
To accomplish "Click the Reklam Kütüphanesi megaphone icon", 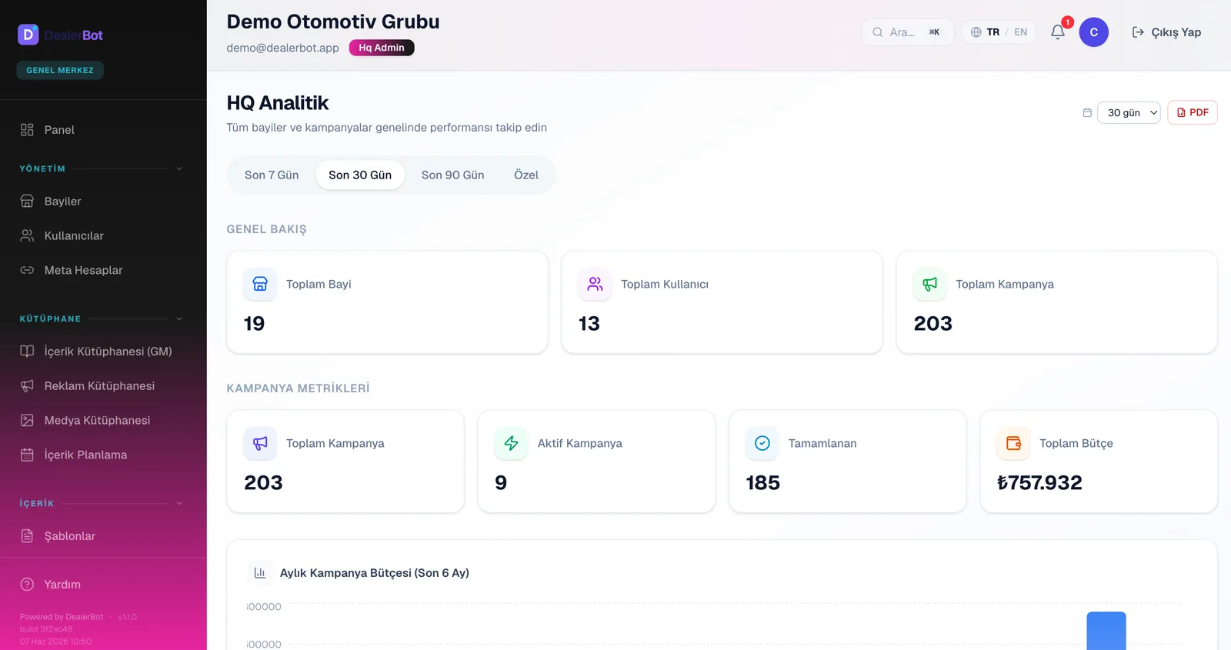I will pyautogui.click(x=27, y=385).
